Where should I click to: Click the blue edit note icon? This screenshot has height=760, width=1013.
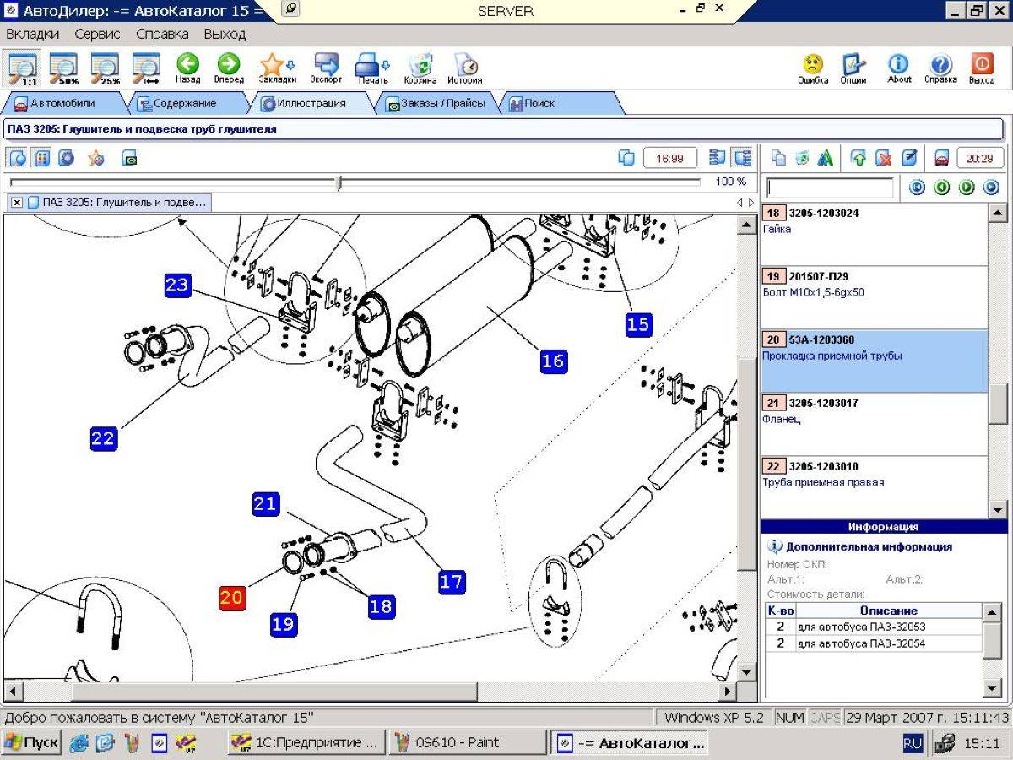tap(909, 158)
